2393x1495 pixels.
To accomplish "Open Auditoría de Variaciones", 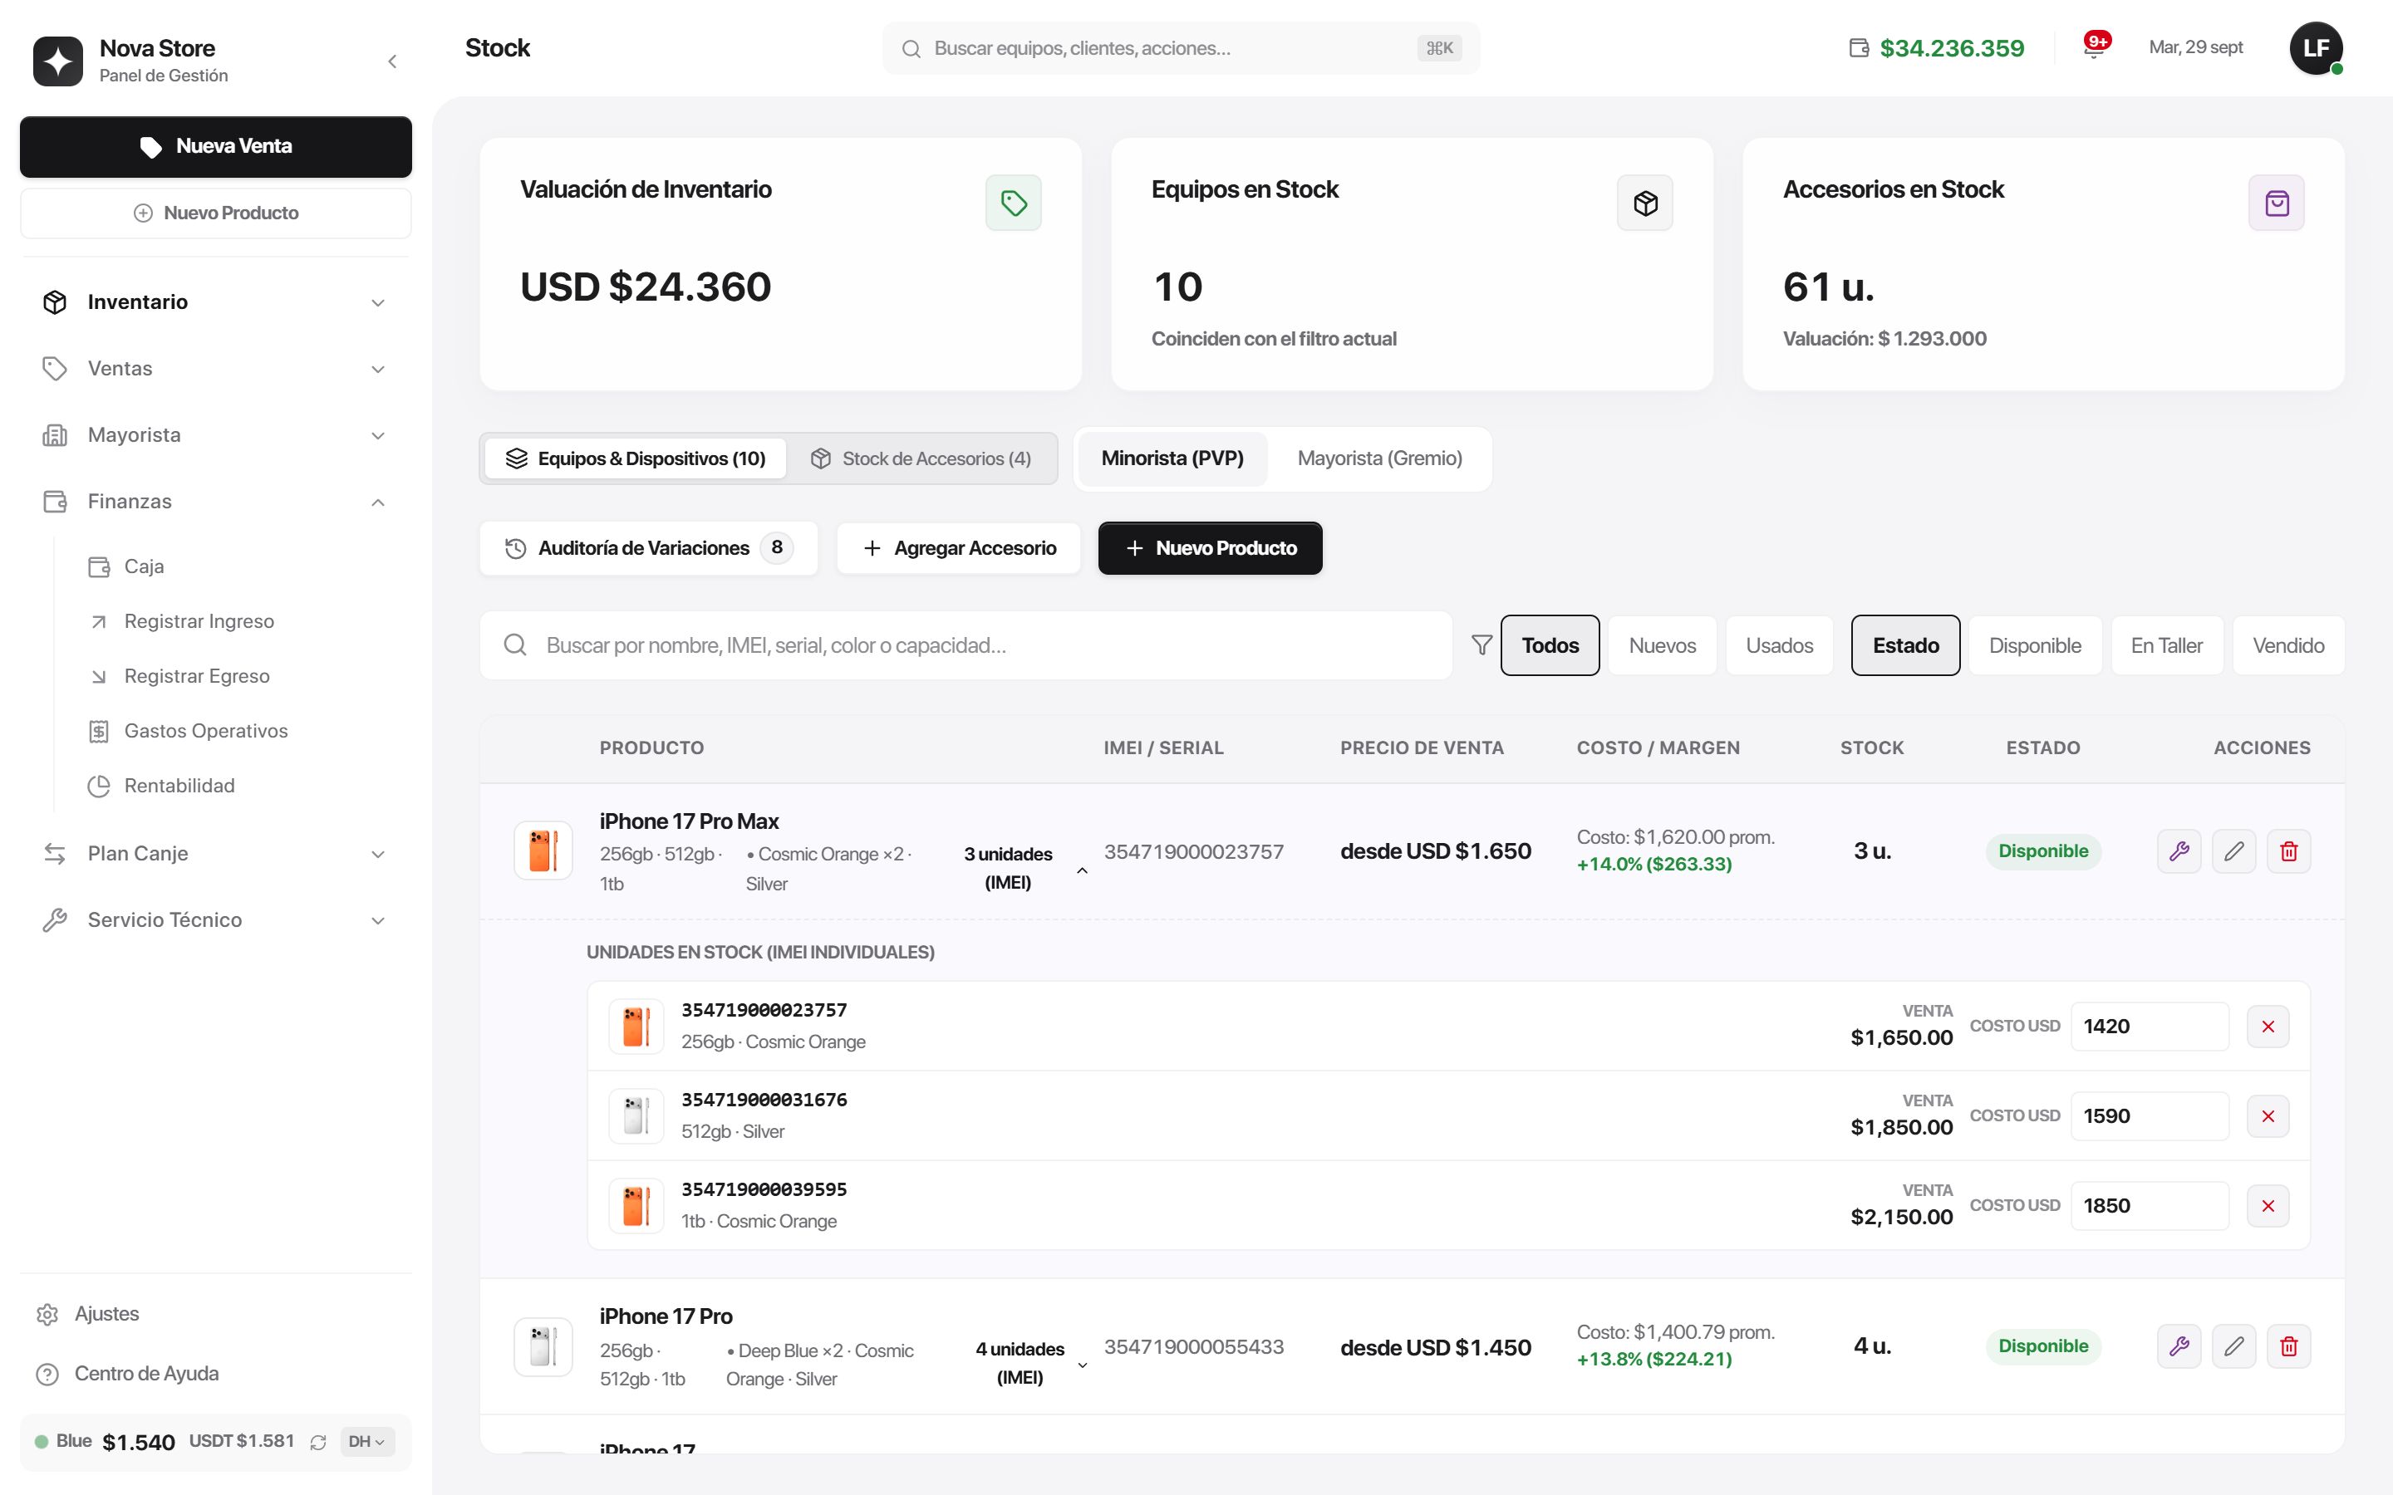I will click(649, 548).
